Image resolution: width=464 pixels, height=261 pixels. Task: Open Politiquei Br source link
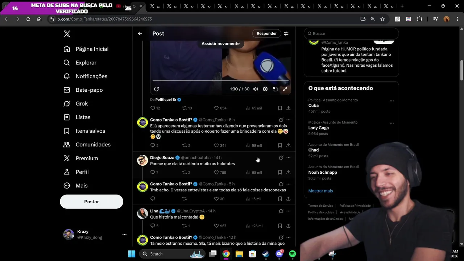click(166, 99)
